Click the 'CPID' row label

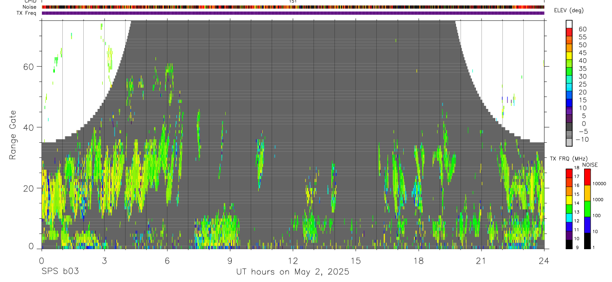[30, 1]
